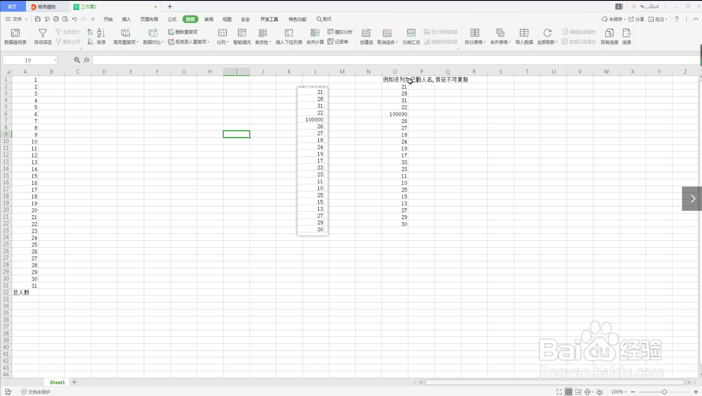Open the Record Form (记录单)
Screen dimensions: 702x396
coord(338,42)
